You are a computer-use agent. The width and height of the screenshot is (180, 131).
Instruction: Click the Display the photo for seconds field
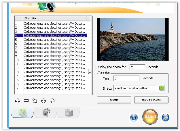coord(137,67)
